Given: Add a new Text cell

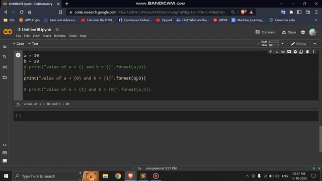Looking at the screenshot, I should point(33,44).
